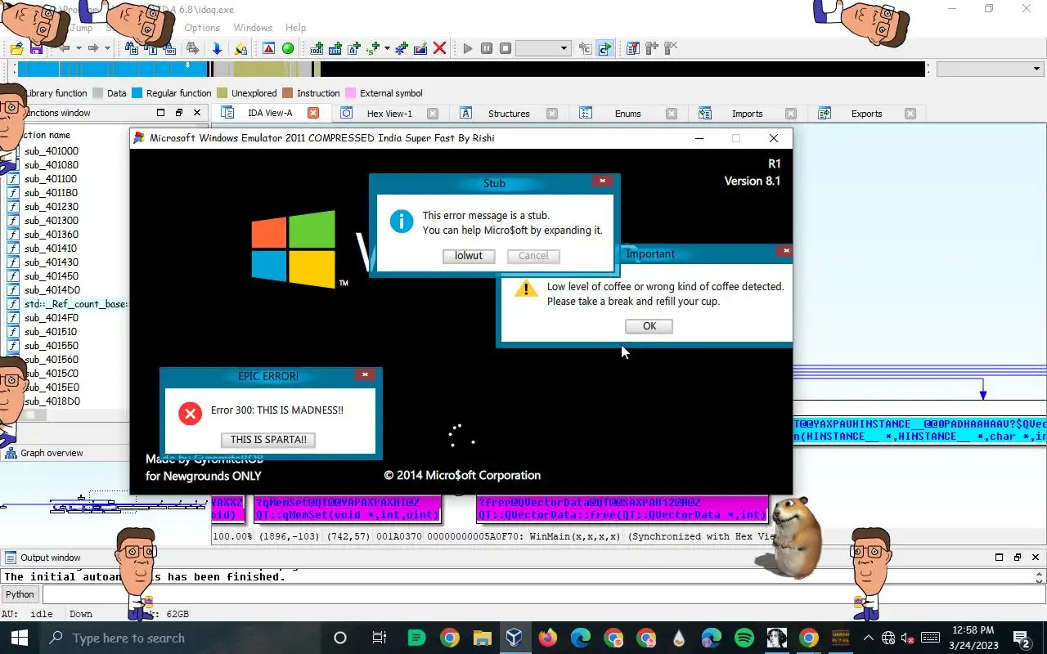This screenshot has width=1047, height=654.
Task: Close the IDA View-A tab via its red X
Action: (x=313, y=114)
